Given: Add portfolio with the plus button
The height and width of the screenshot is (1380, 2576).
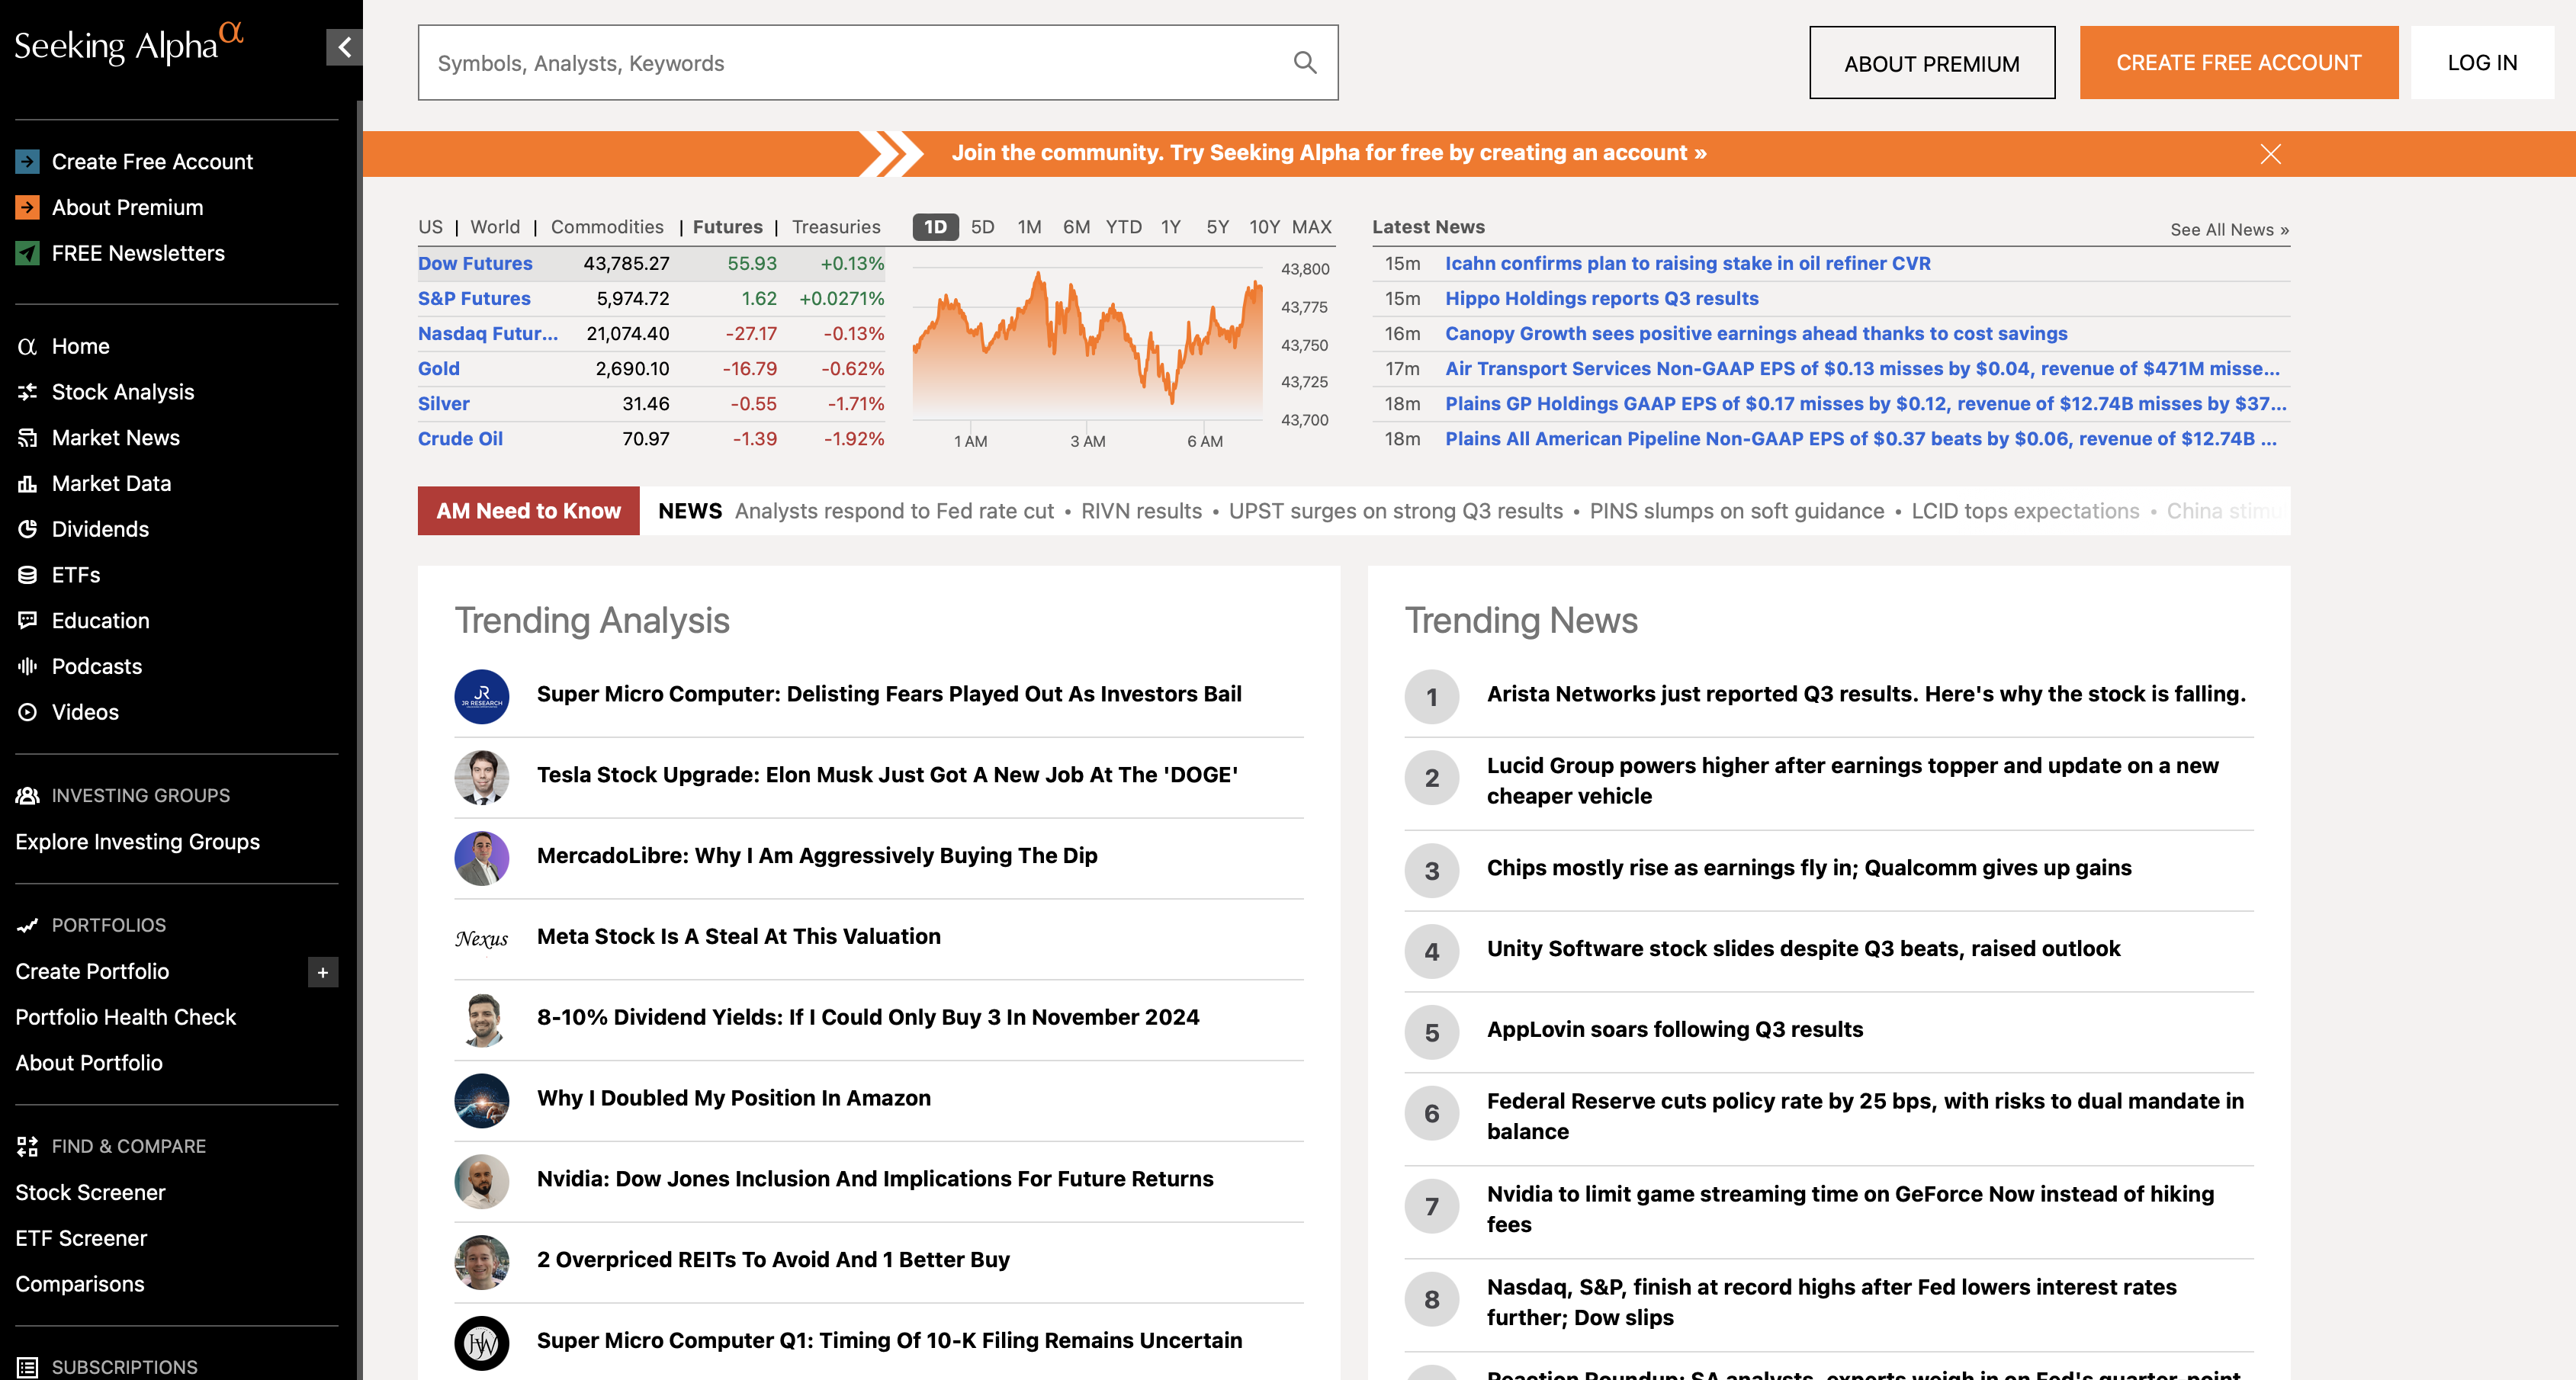Looking at the screenshot, I should 322,972.
